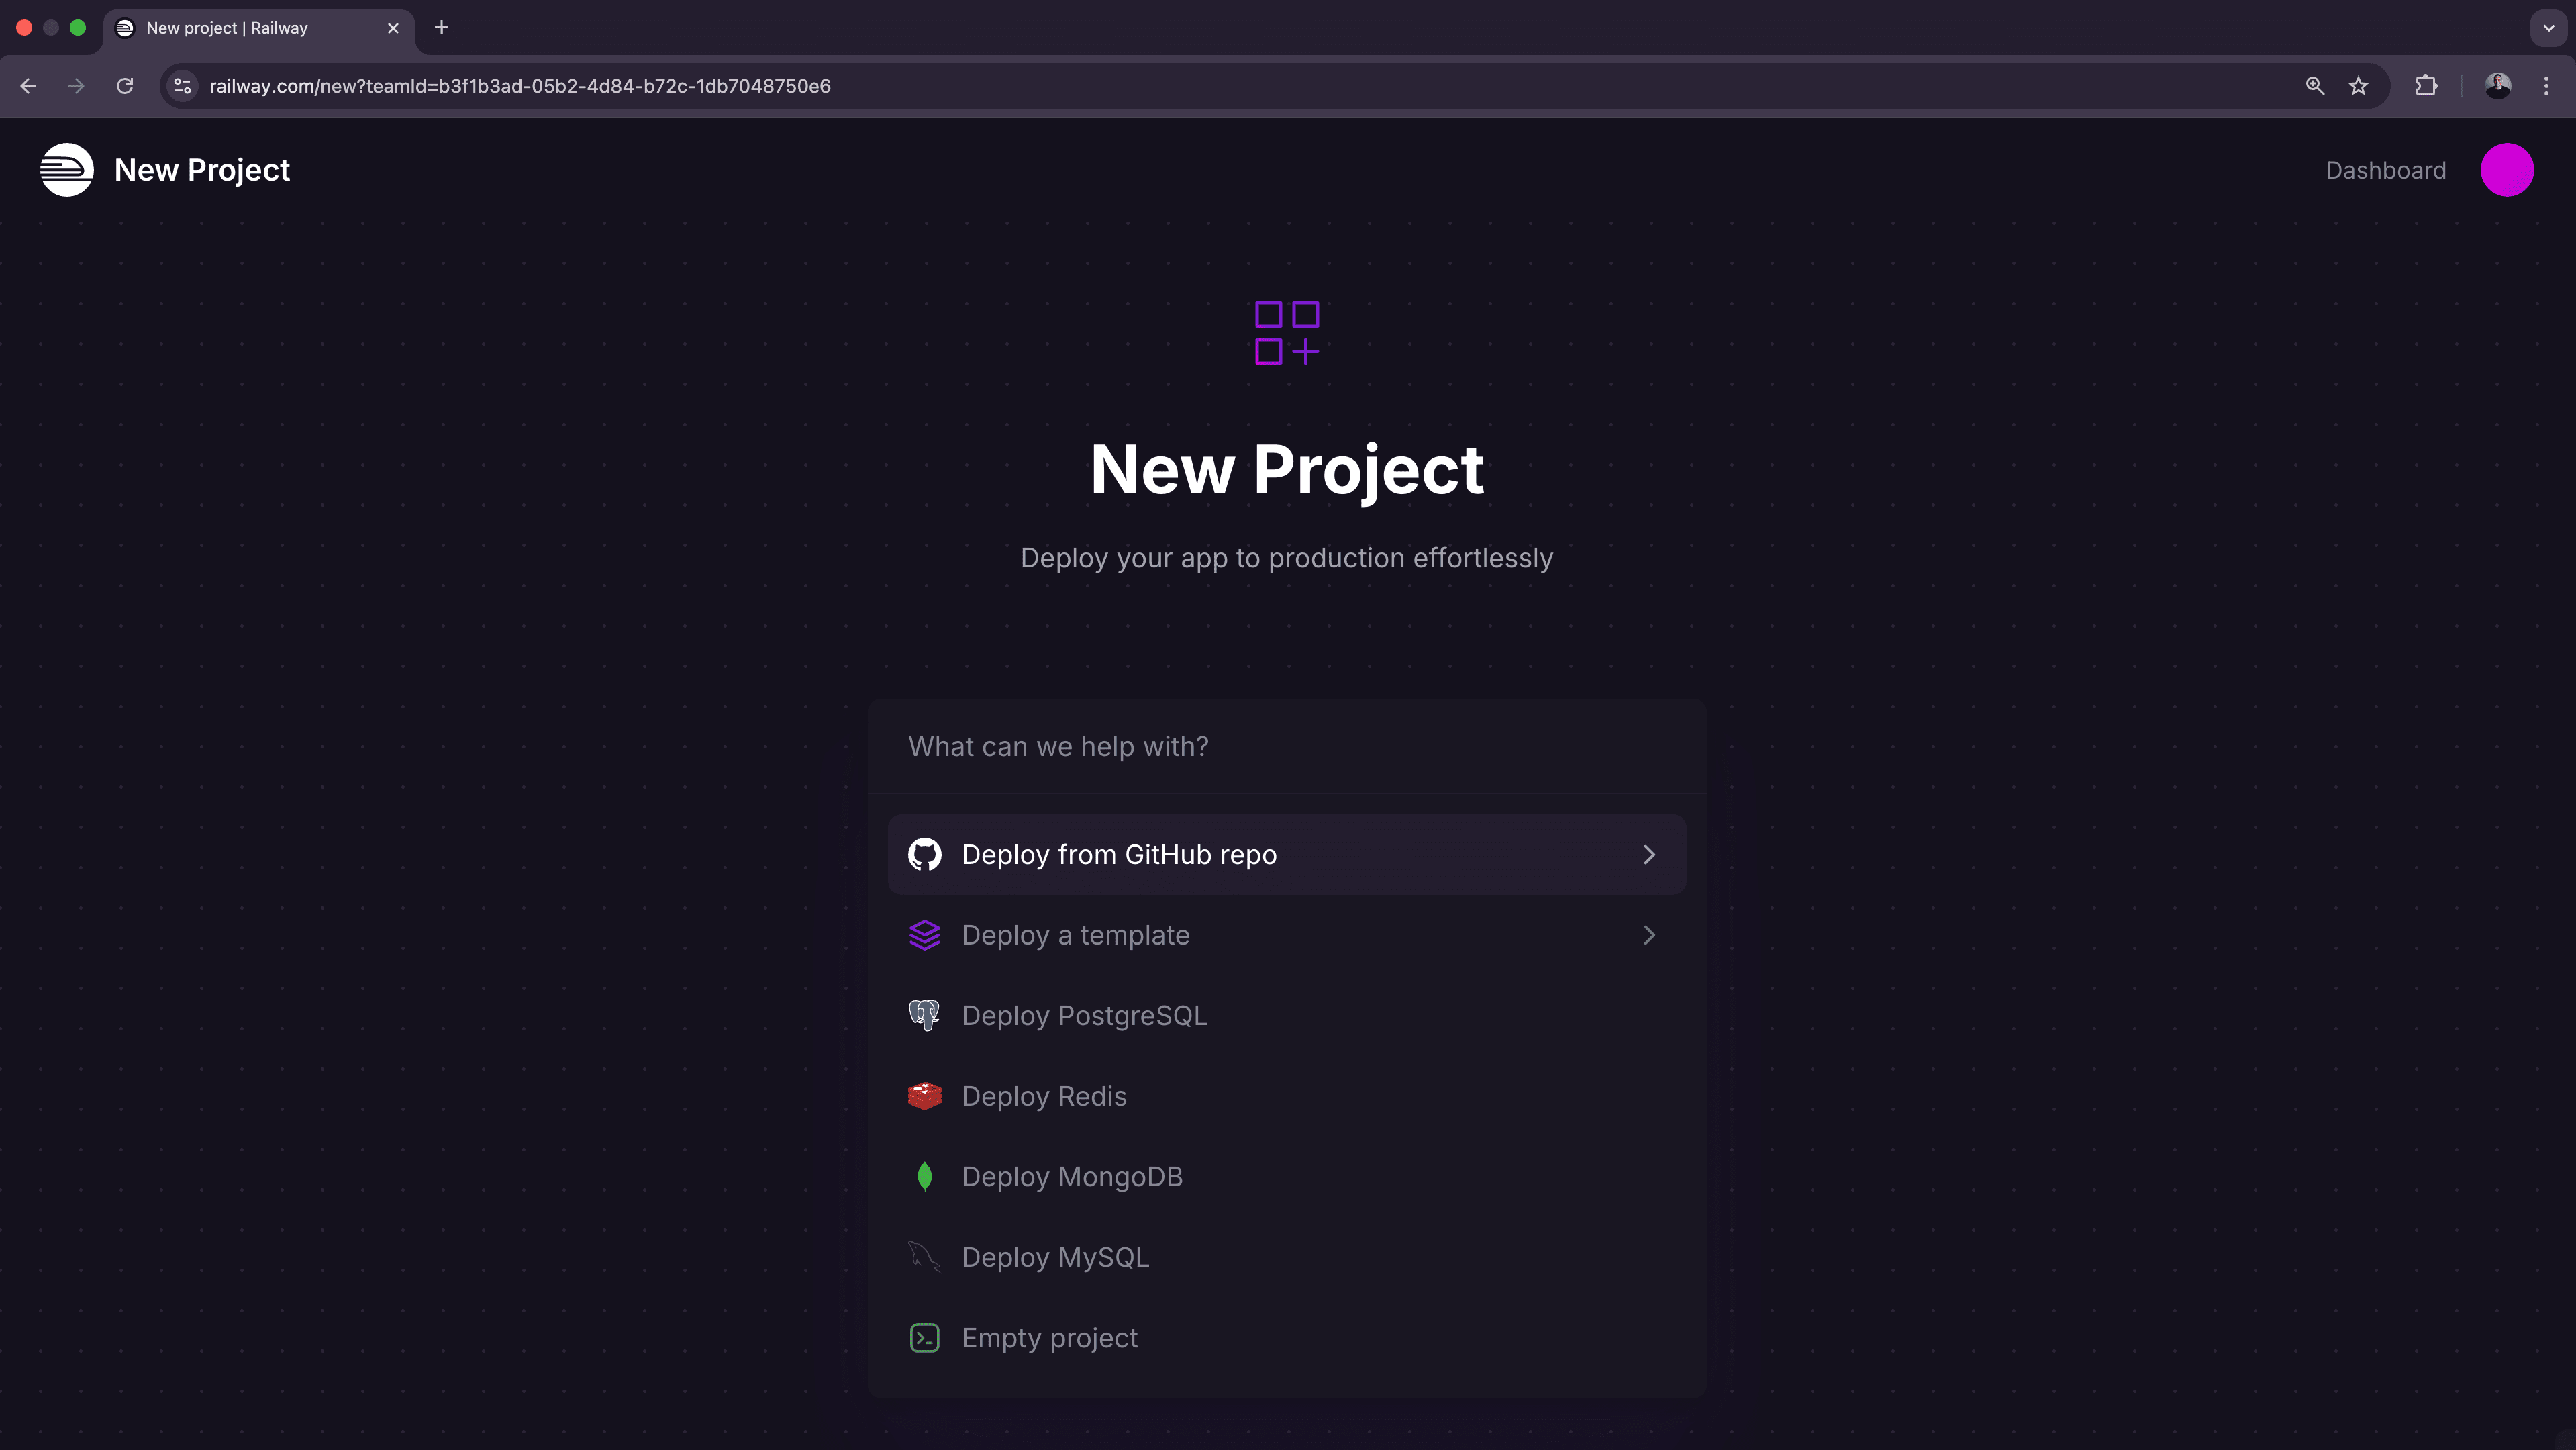The height and width of the screenshot is (1450, 2576).
Task: Click the red Redis icon
Action: pos(924,1096)
